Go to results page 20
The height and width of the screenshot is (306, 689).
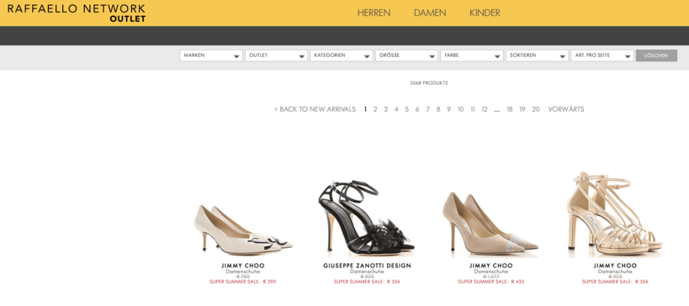click(536, 109)
